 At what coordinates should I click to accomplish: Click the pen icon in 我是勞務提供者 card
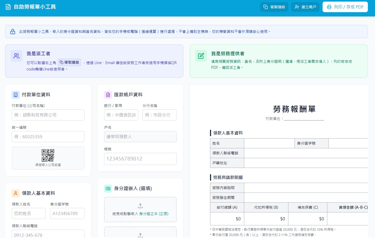pos(201,56)
